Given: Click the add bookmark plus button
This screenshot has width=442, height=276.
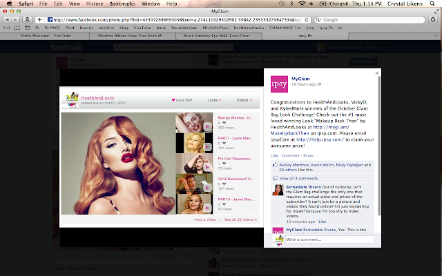Looking at the screenshot, I should click(39, 20).
